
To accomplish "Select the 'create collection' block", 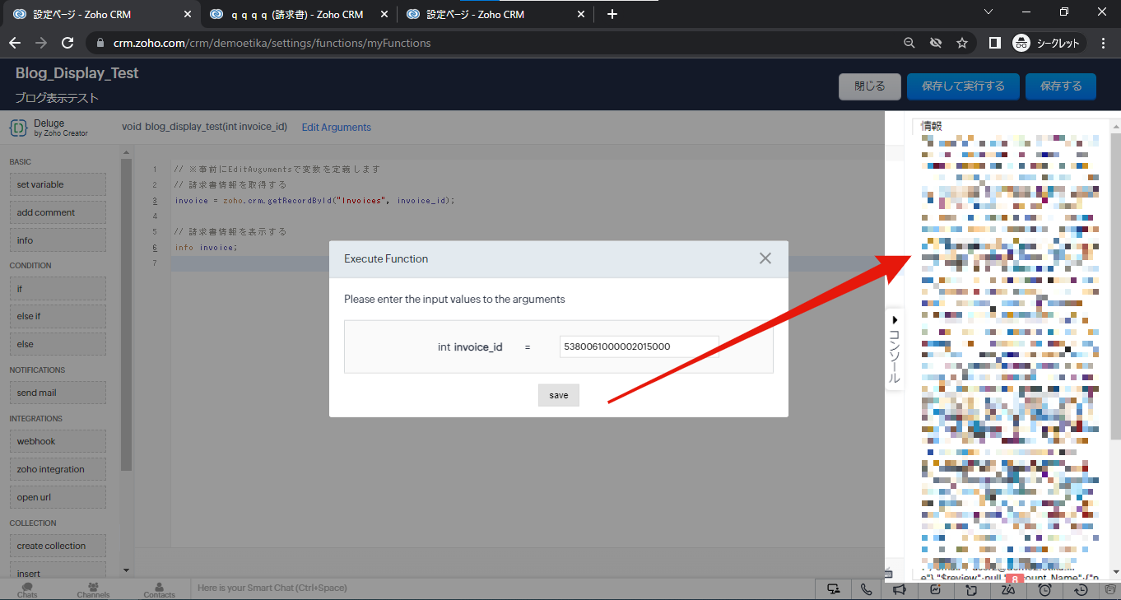I will pos(58,546).
